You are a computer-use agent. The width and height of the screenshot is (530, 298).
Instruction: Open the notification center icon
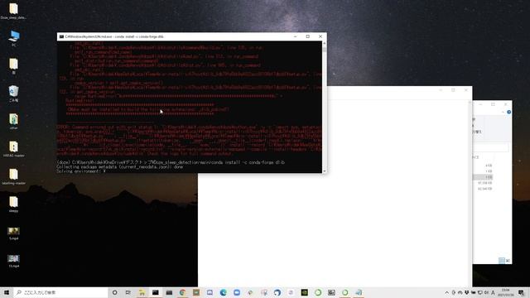tap(521, 292)
